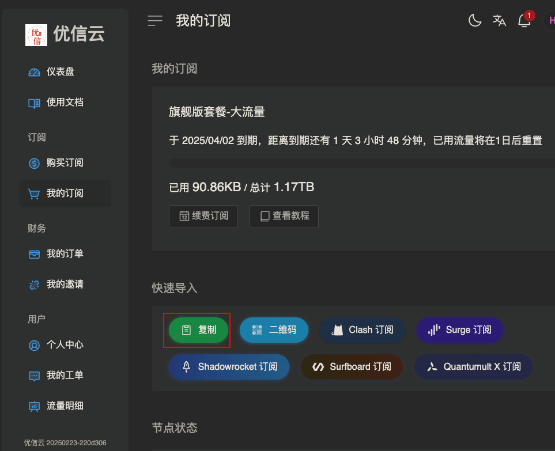Copy subscription link with green 复制 button

click(198, 330)
